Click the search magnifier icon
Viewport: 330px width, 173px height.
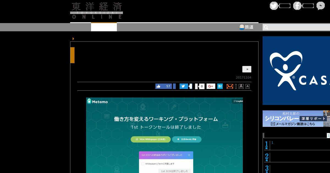pos(266,27)
